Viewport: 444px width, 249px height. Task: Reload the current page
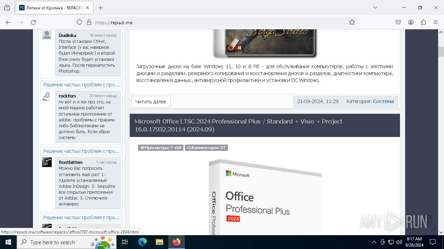coord(33,22)
